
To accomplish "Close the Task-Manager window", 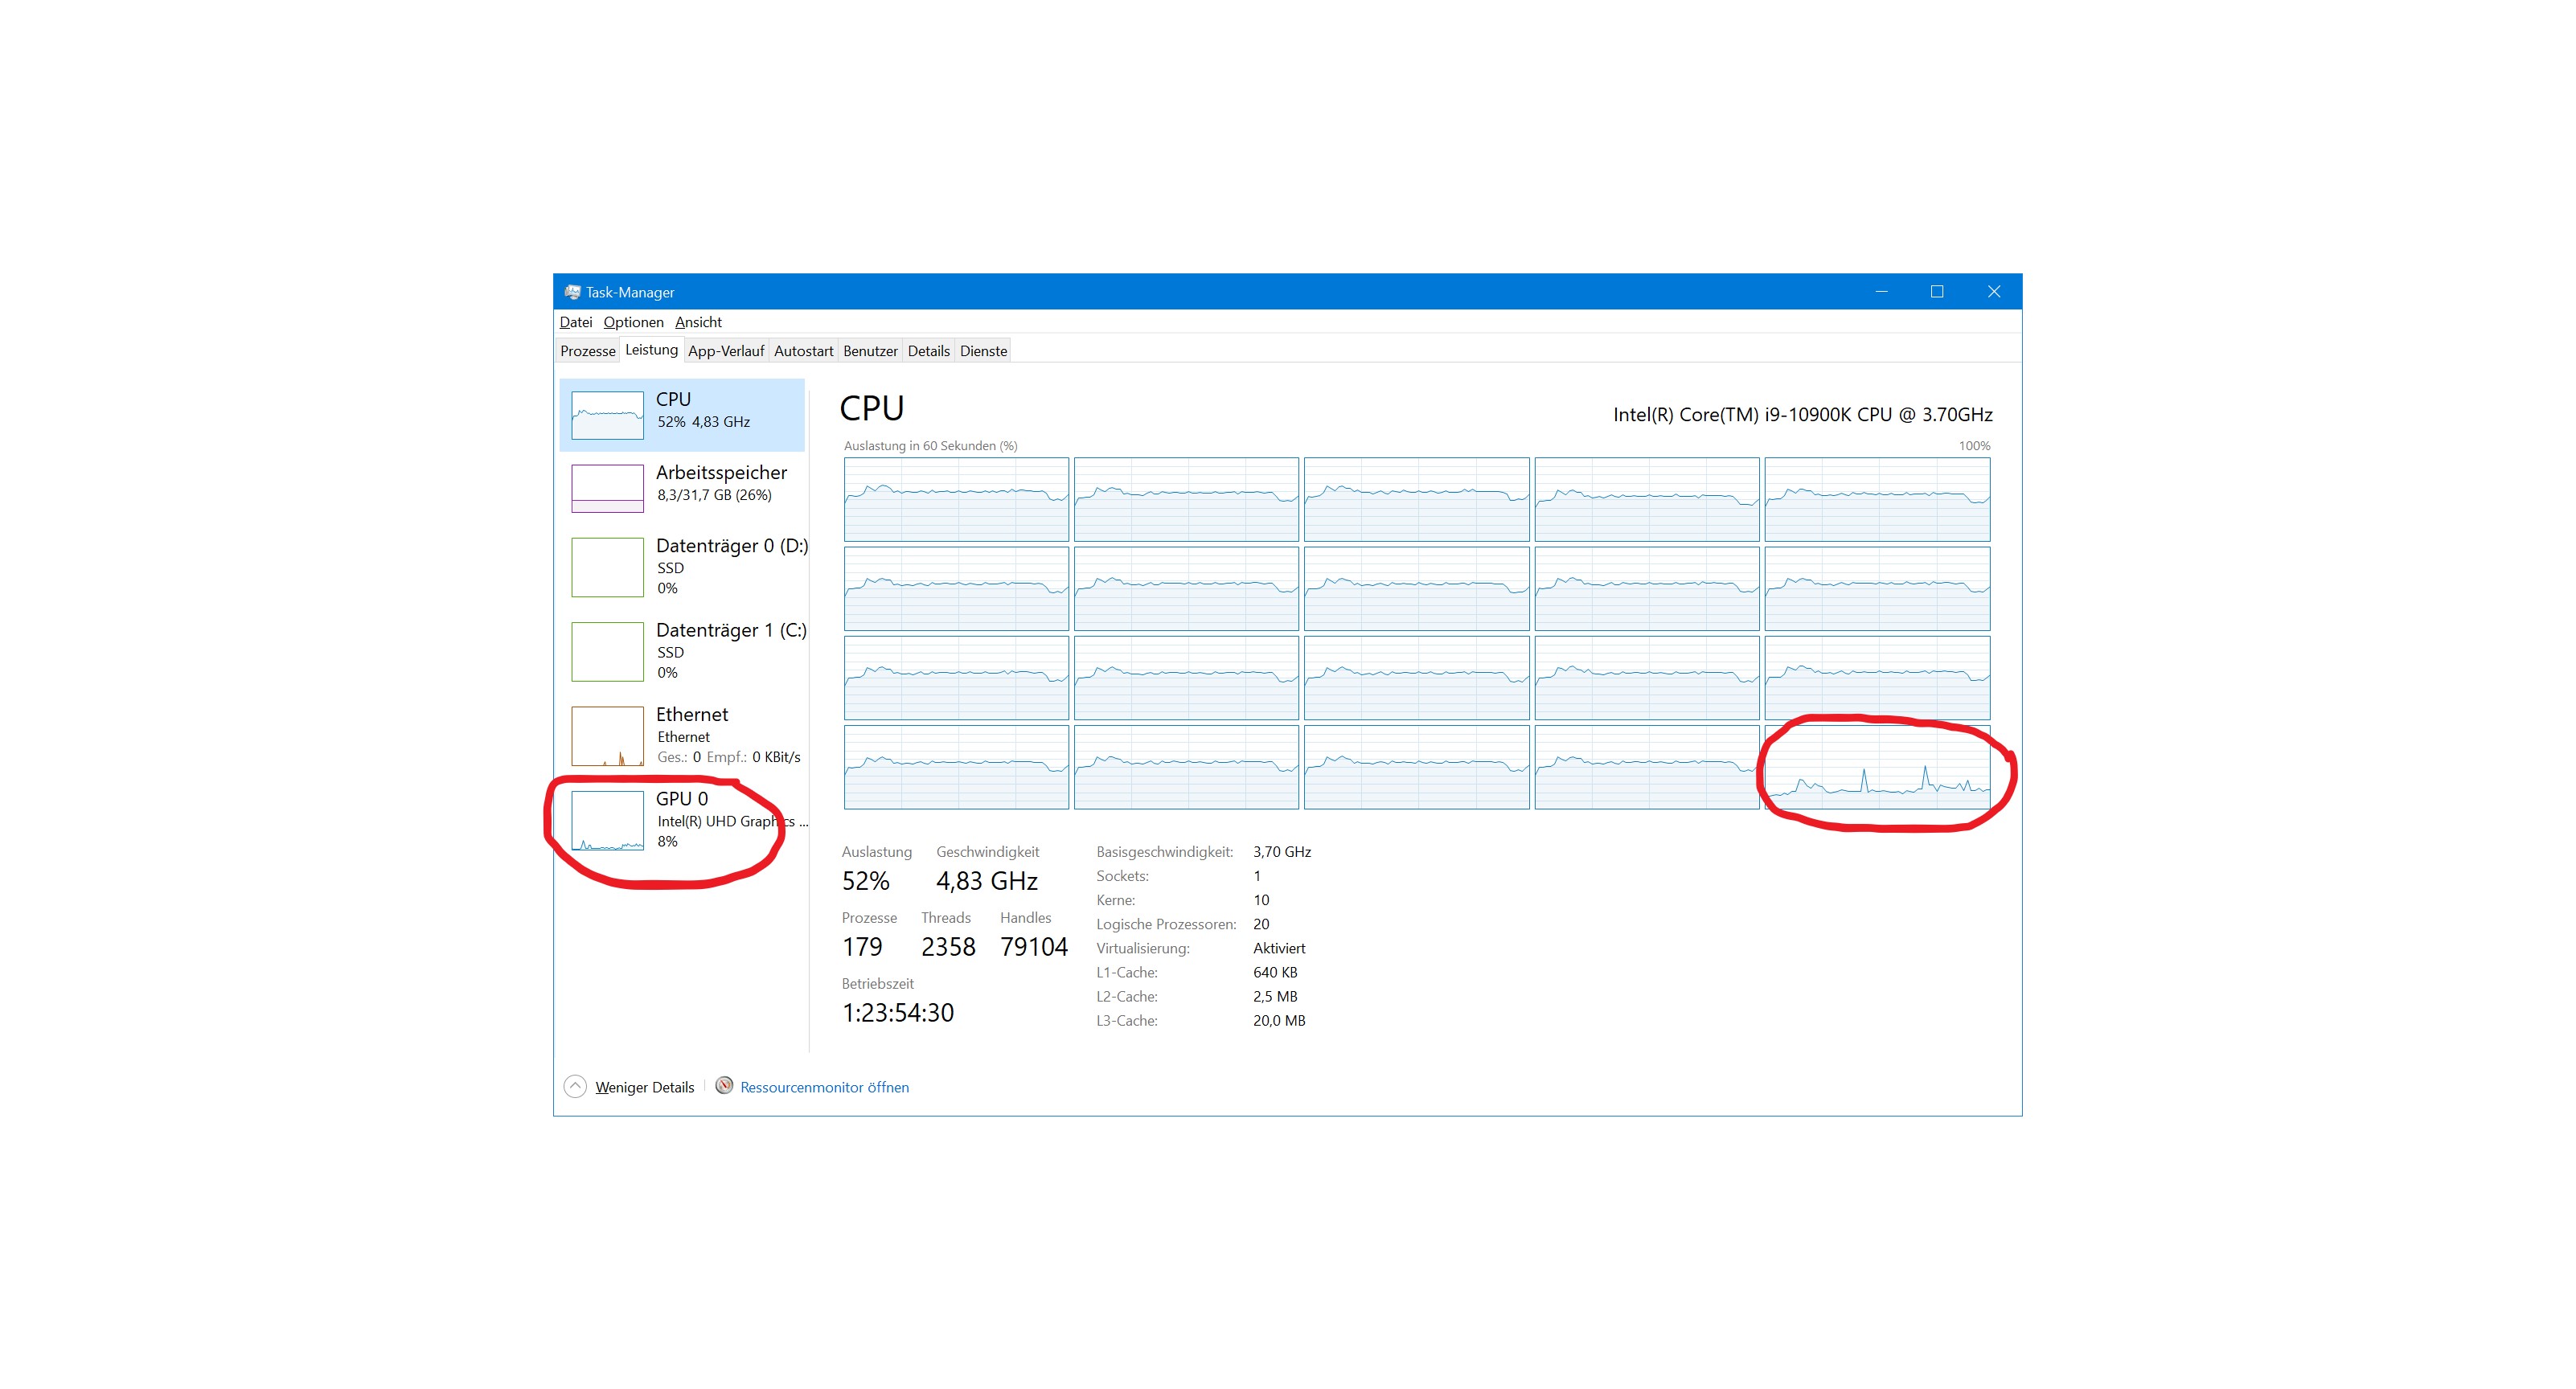I will tap(1994, 292).
